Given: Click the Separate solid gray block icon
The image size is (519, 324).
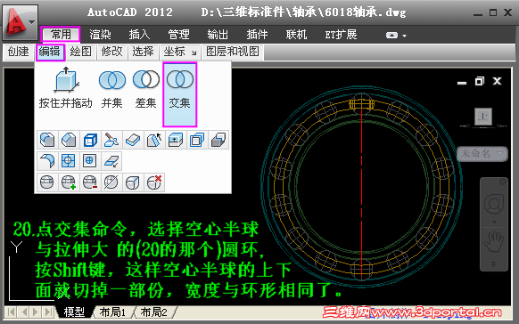Looking at the screenshot, I should [x=218, y=140].
